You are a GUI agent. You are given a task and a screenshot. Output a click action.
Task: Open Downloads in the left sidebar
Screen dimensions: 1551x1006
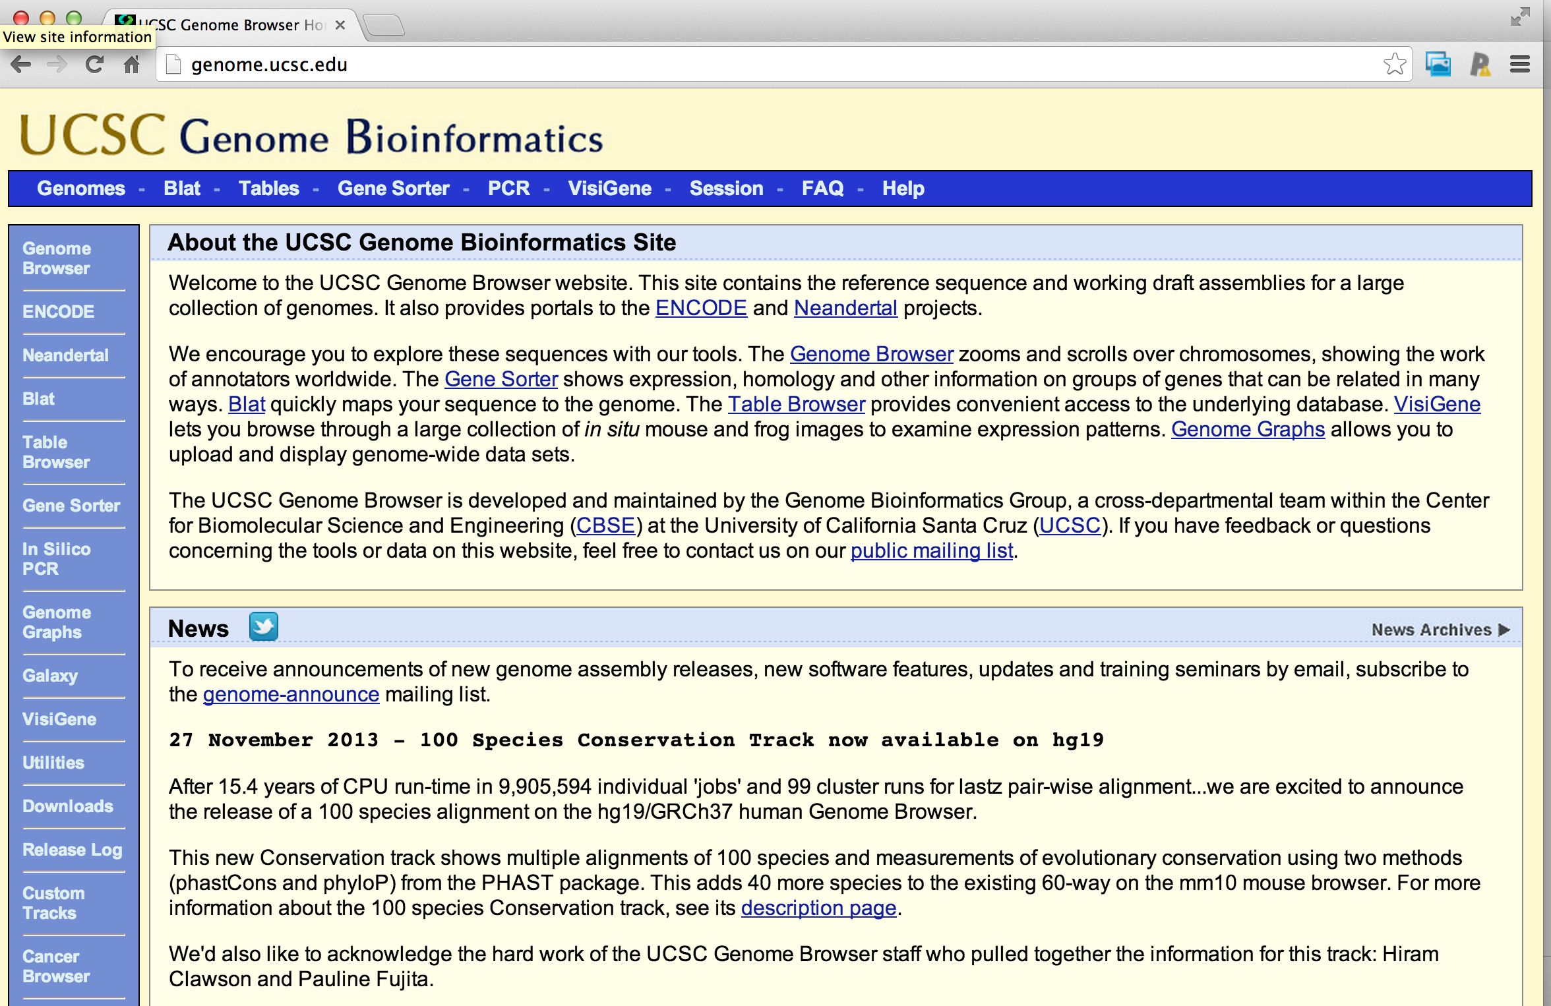tap(68, 806)
